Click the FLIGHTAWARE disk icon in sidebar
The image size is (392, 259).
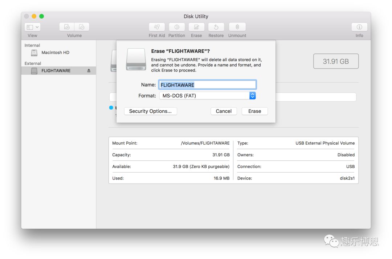click(34, 71)
